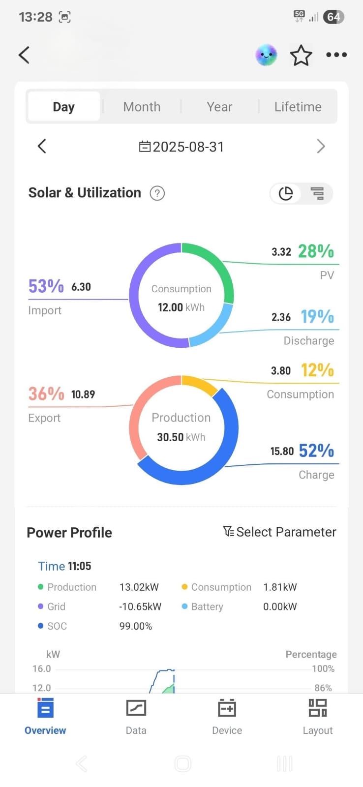Switch to Lifetime tab
The height and width of the screenshot is (787, 363).
click(x=298, y=107)
